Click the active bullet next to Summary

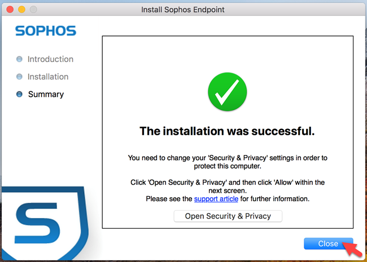(x=20, y=94)
